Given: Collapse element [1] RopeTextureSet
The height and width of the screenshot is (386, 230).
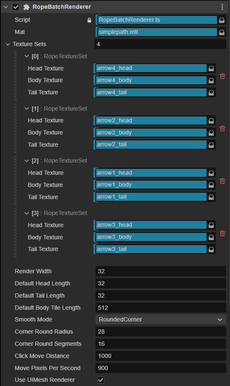Looking at the screenshot, I should pyautogui.click(x=26, y=109).
